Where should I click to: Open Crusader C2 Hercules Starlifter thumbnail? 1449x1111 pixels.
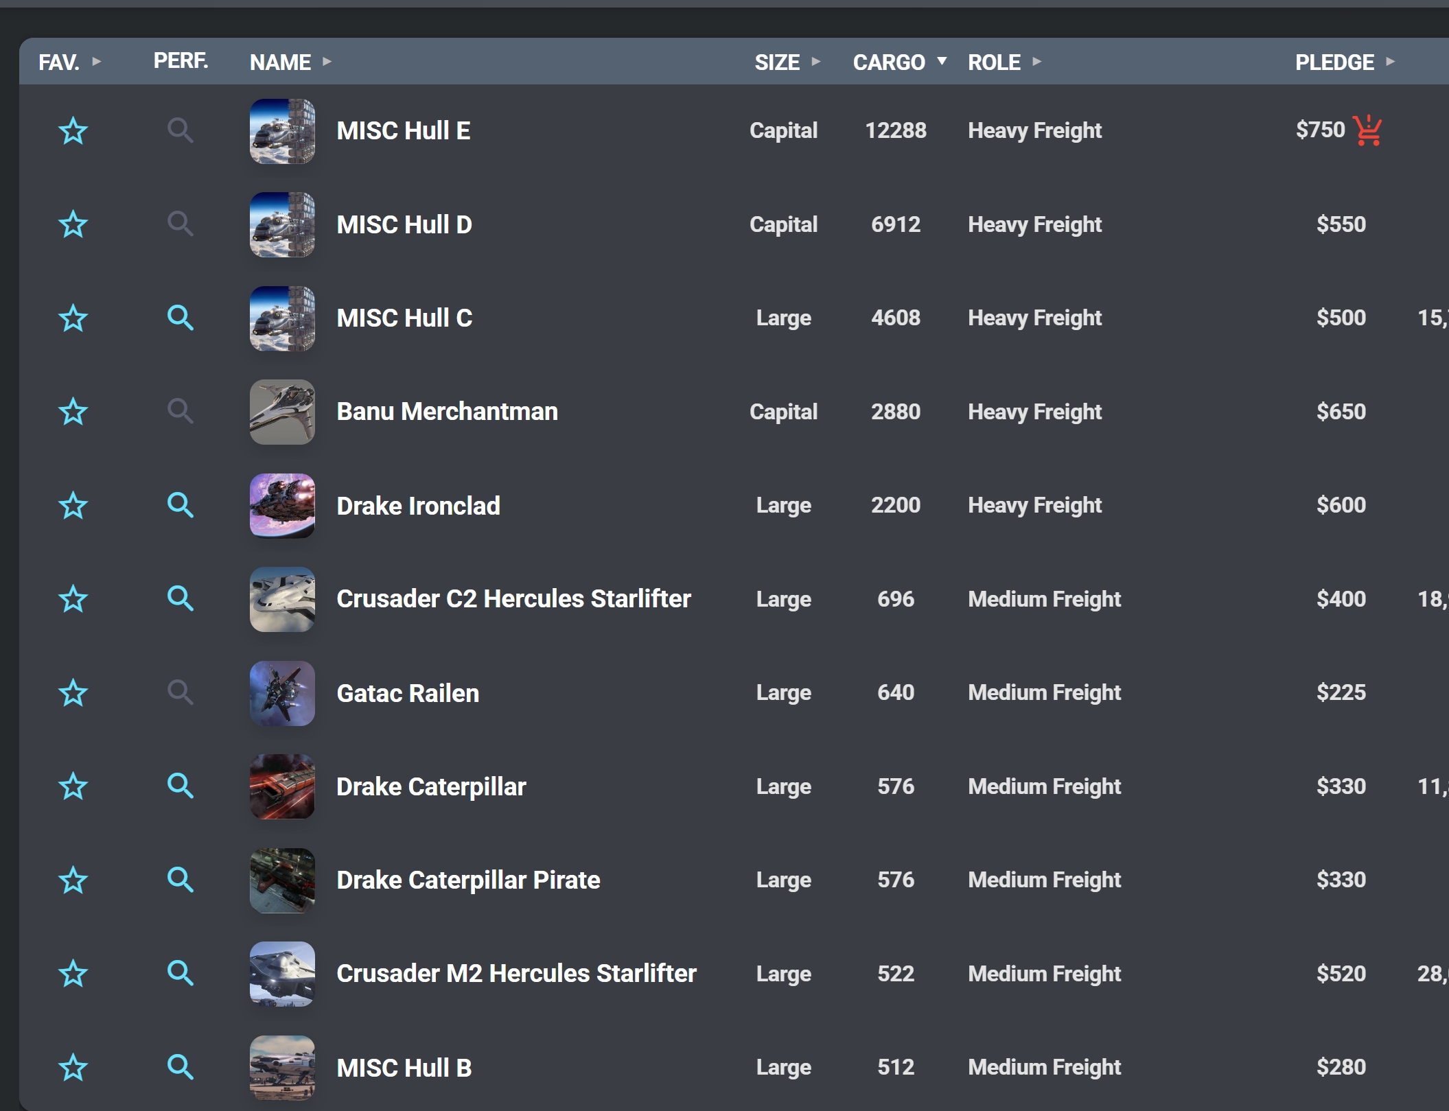pyautogui.click(x=282, y=599)
